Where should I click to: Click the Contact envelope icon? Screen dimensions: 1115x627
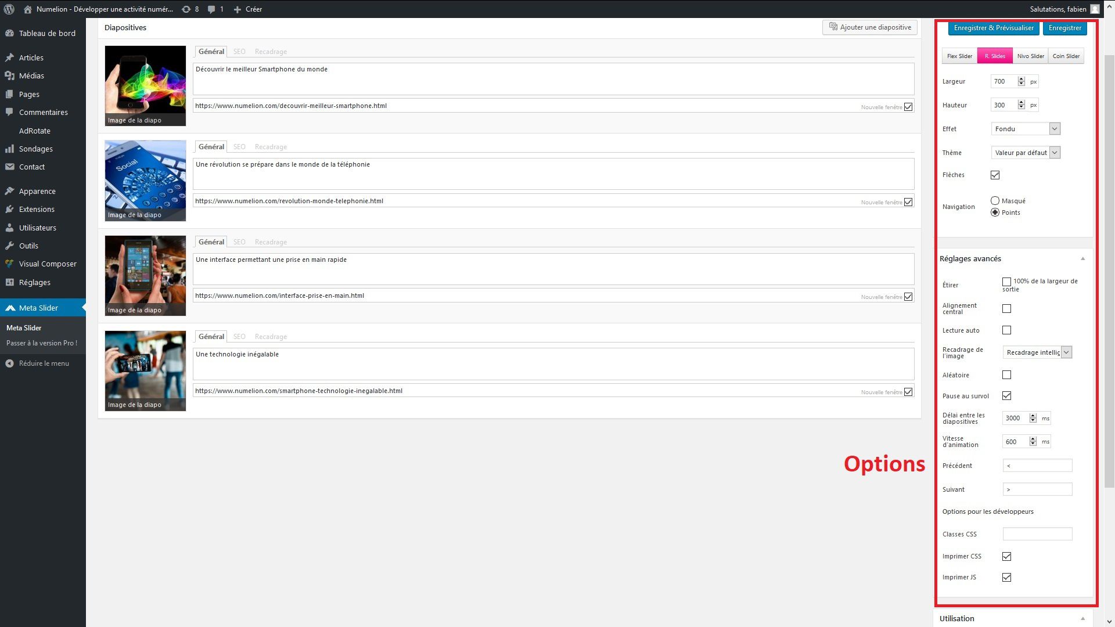pyautogui.click(x=9, y=167)
